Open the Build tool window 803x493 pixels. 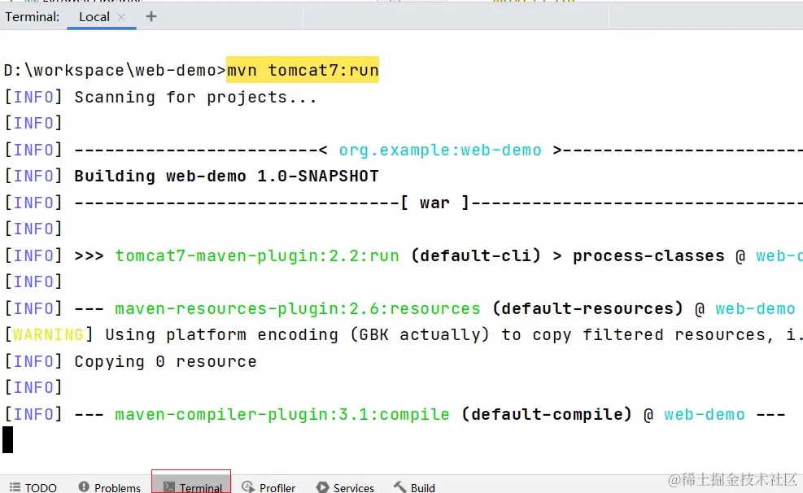click(414, 486)
